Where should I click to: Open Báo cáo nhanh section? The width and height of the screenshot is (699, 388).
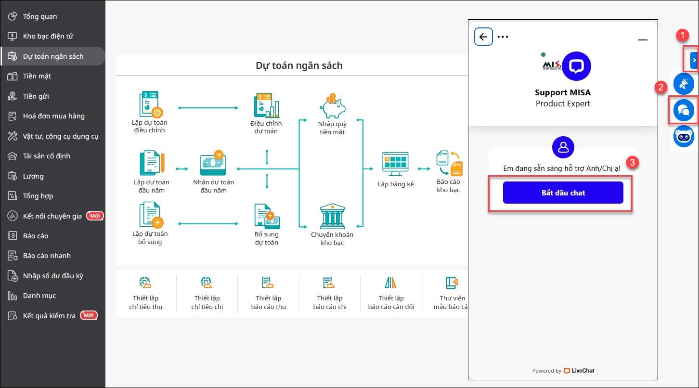point(52,256)
